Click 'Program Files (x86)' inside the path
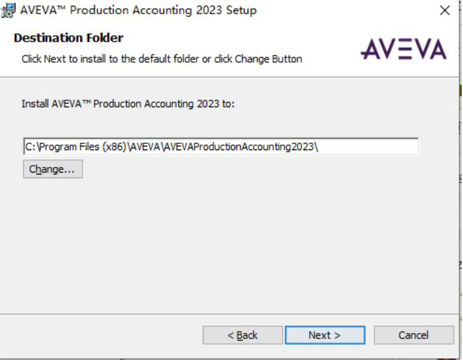 pos(82,146)
